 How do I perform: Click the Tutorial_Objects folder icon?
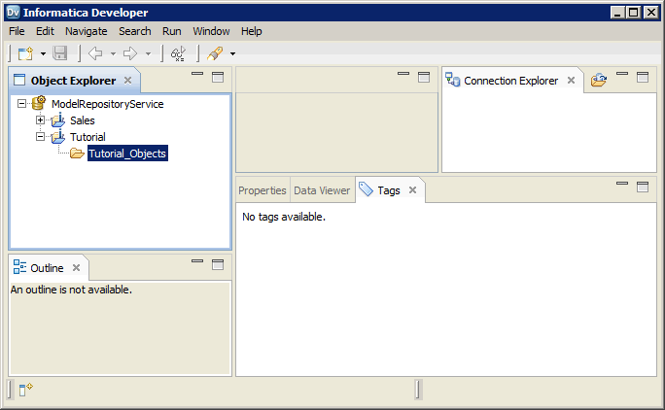tap(77, 154)
